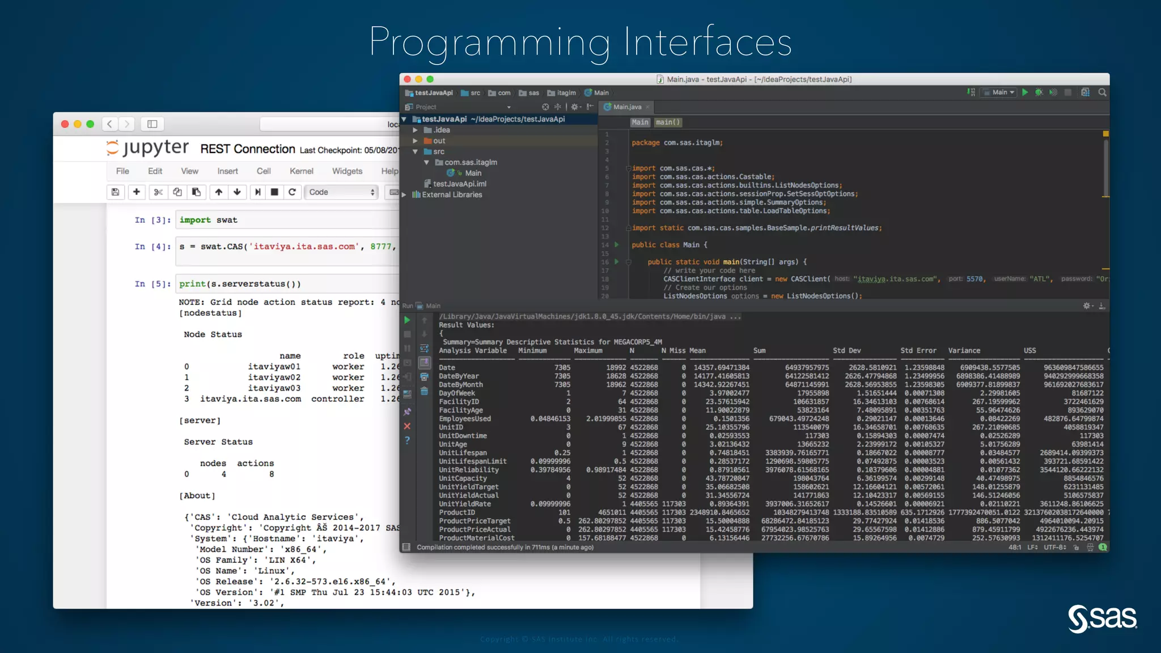The image size is (1161, 653).
Task: Select testJavaApi.iml in the Project tree
Action: tap(459, 184)
